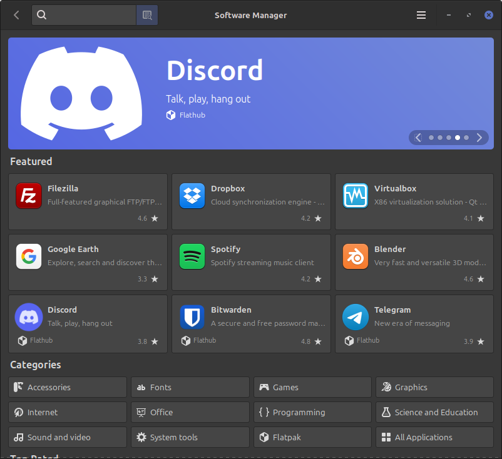Toggle search in descriptions button
The height and width of the screenshot is (459, 502).
pyautogui.click(x=147, y=15)
